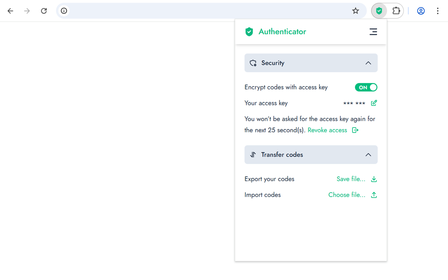Screen dimensions: 448x280
Task: Click the export download arrow icon
Action: pyautogui.click(x=374, y=179)
